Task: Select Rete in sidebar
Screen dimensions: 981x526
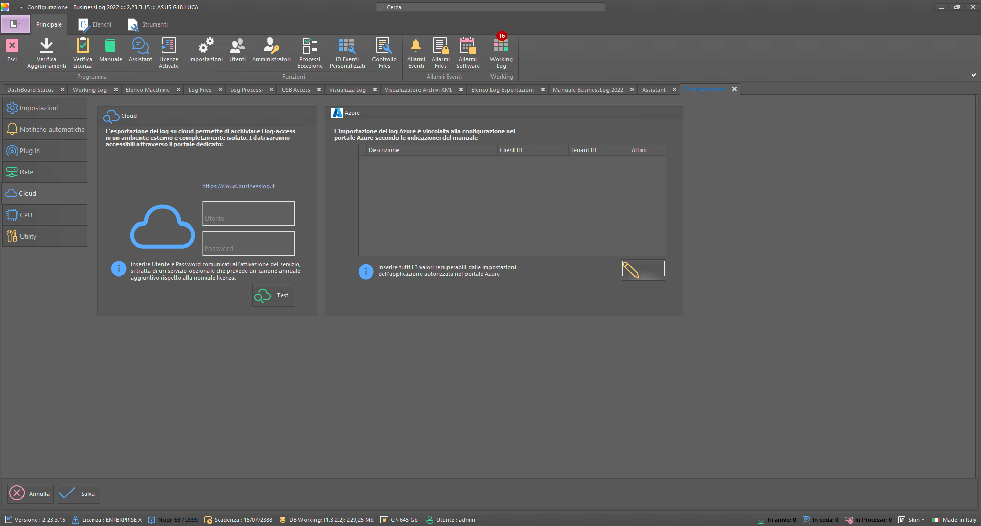Action: [x=44, y=172]
